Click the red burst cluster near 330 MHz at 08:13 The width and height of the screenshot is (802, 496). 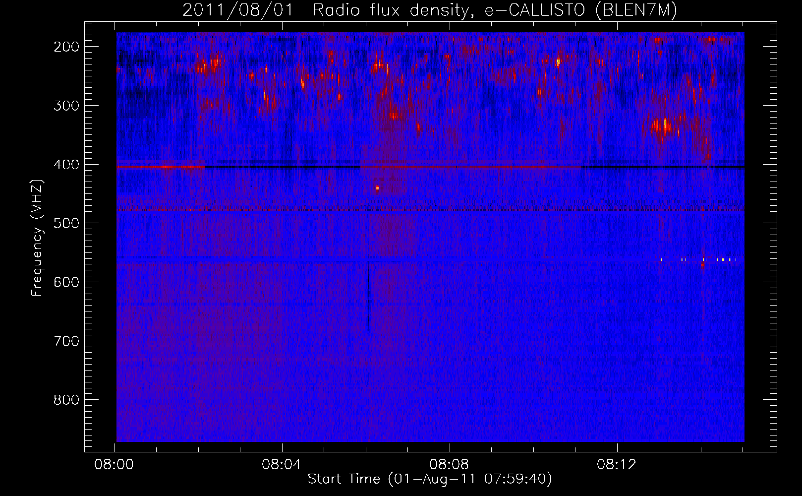[663, 126]
